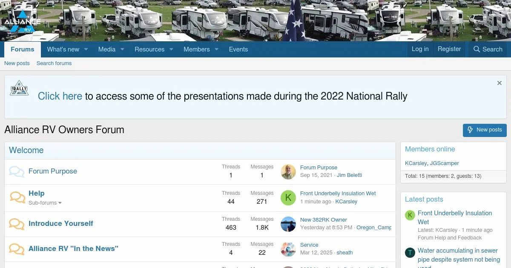View KCarsley's profile in the Help row
Viewport: 511px width, 268px height.
coord(346,202)
